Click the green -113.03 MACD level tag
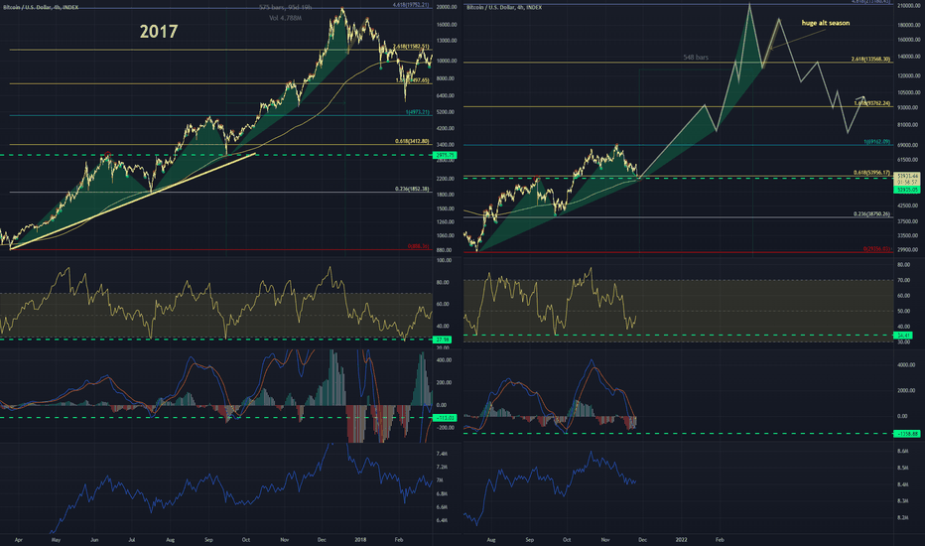Image resolution: width=925 pixels, height=546 pixels. (445, 418)
